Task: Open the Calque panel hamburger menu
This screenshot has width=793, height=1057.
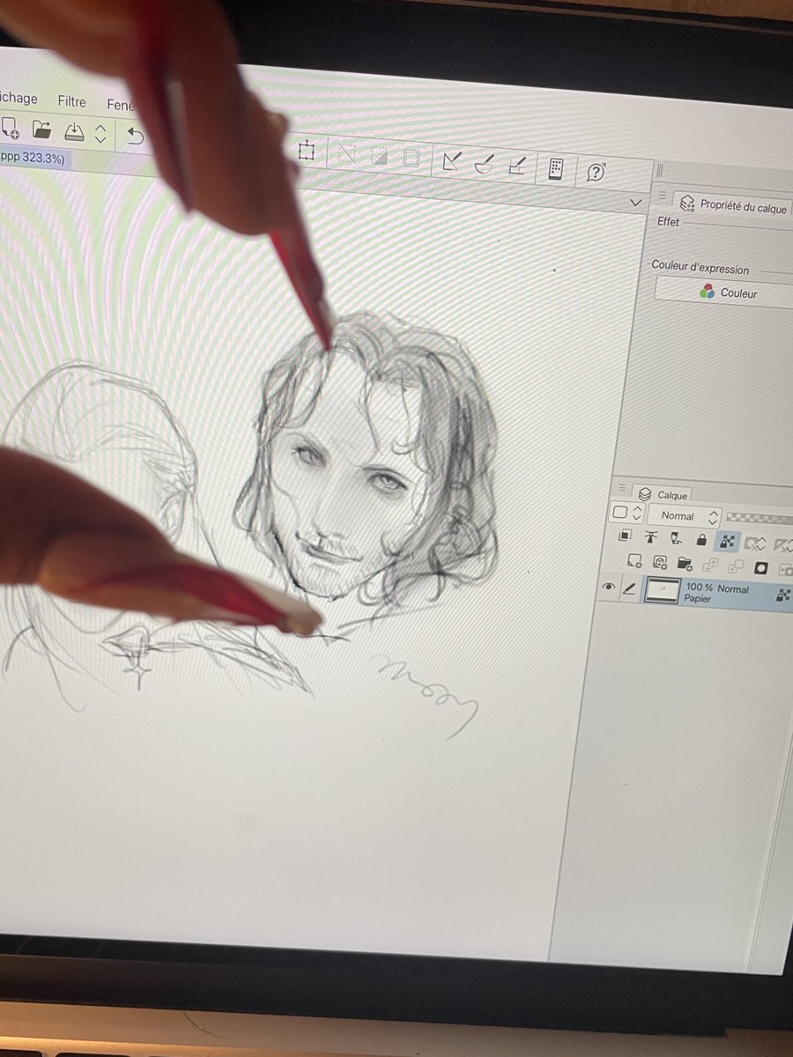Action: [x=622, y=486]
